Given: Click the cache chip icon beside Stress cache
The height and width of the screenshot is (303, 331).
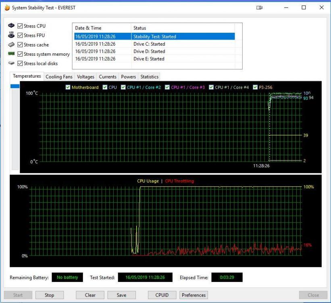Looking at the screenshot, I should pyautogui.click(x=11, y=45).
